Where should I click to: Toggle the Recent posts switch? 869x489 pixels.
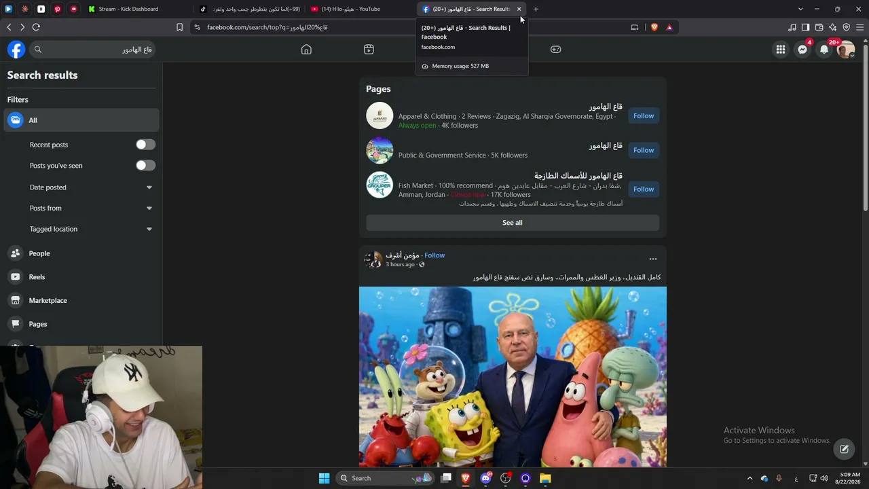tap(145, 145)
